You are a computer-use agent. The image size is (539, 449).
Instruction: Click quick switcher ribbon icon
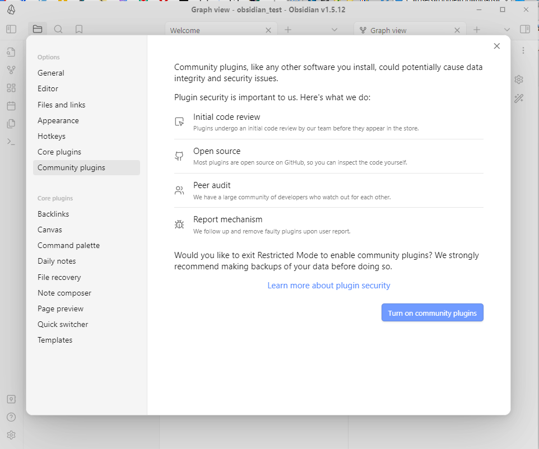(x=11, y=52)
